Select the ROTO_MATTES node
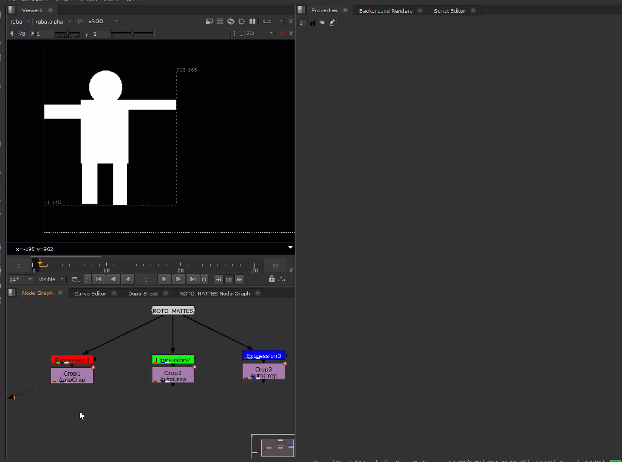The height and width of the screenshot is (462, 622). click(173, 311)
